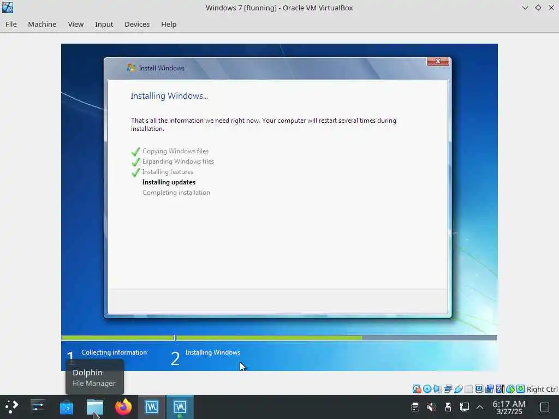Click the keyboard capture green arrow icon
Screen dimensions: 559x419
520,388
